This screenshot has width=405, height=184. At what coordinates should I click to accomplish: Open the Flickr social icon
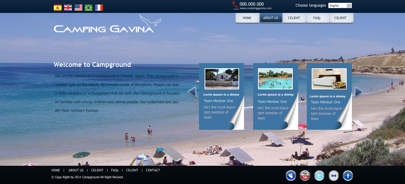point(334,175)
